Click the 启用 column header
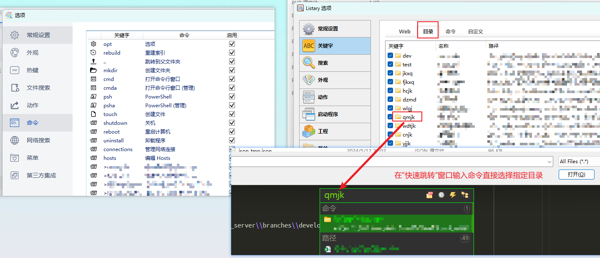This screenshot has width=600, height=258. click(x=232, y=35)
